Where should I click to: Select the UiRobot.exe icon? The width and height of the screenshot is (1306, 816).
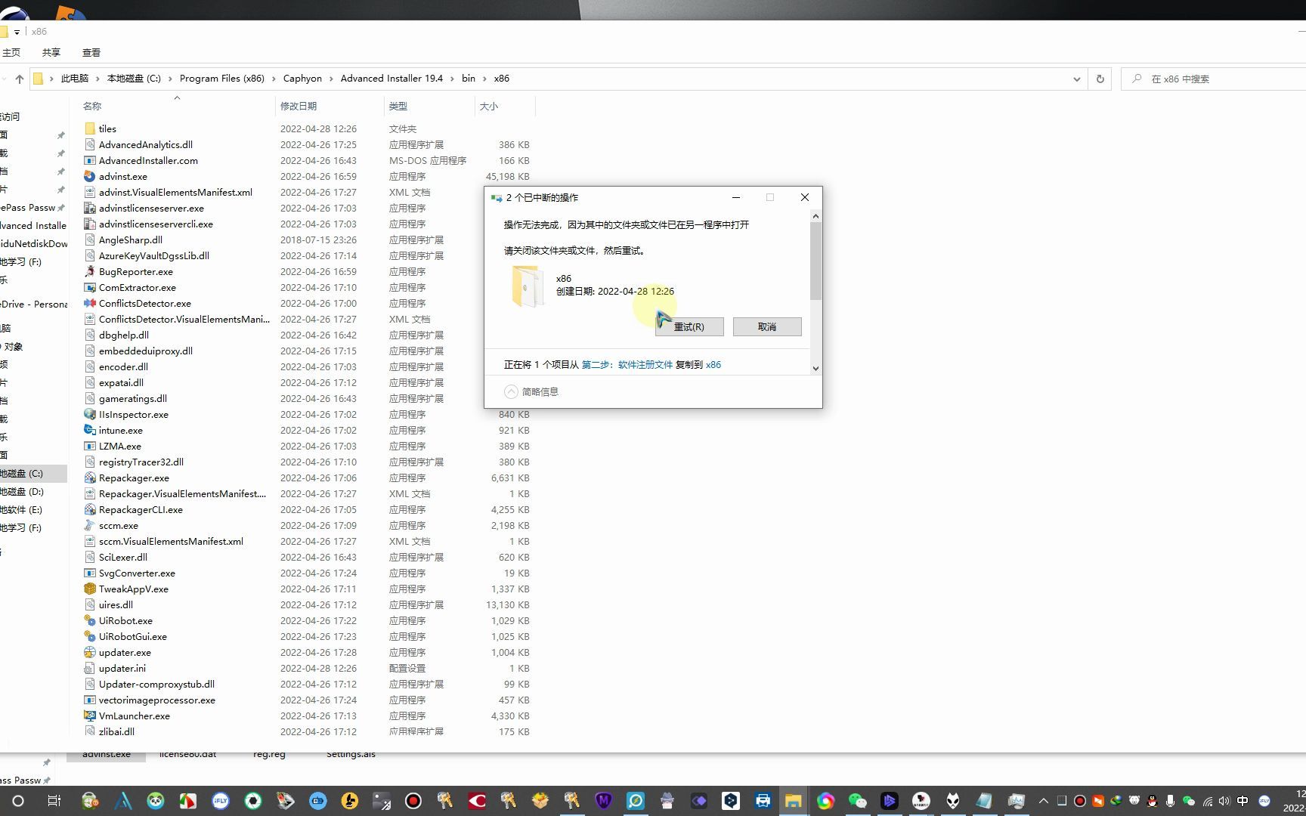tap(90, 620)
